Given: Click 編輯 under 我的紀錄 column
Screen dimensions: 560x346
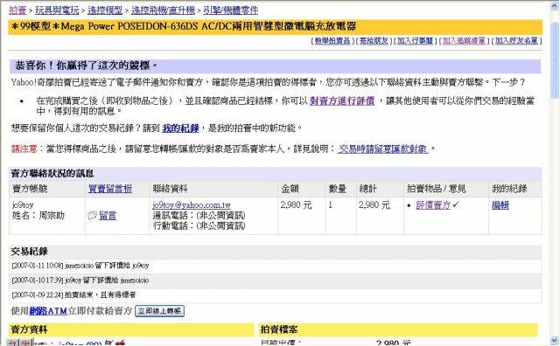Looking at the screenshot, I should pyautogui.click(x=500, y=205).
